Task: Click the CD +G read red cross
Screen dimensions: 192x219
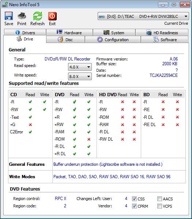Action: pos(30,125)
